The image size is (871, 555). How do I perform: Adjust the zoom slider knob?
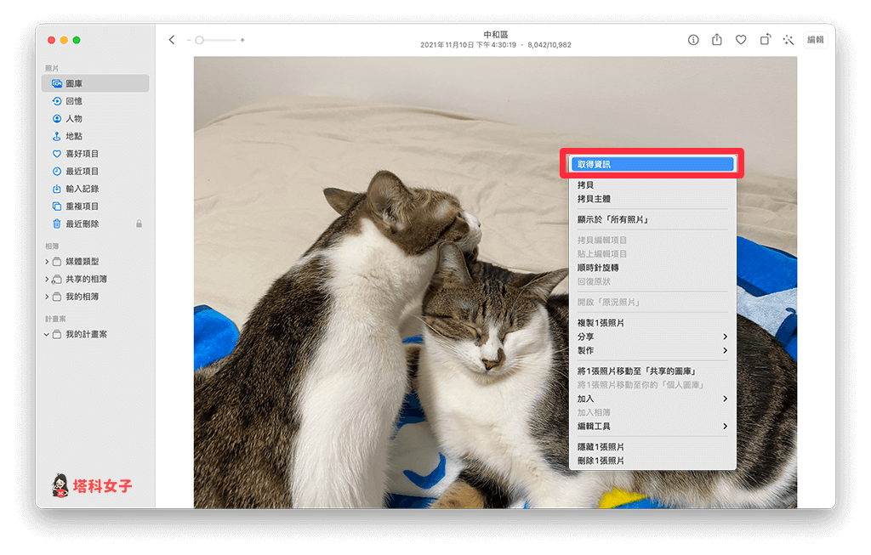(x=199, y=40)
